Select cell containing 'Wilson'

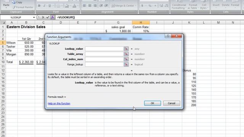pyautogui.click(x=12, y=43)
